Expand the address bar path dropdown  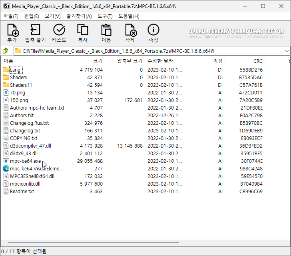(287, 51)
